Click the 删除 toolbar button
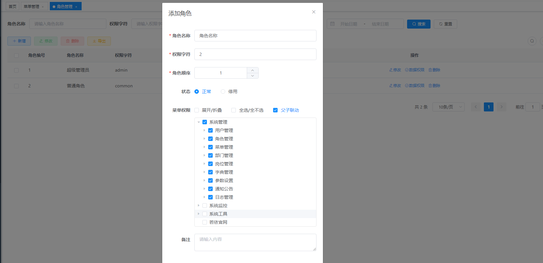This screenshot has height=263, width=543. pyautogui.click(x=72, y=41)
